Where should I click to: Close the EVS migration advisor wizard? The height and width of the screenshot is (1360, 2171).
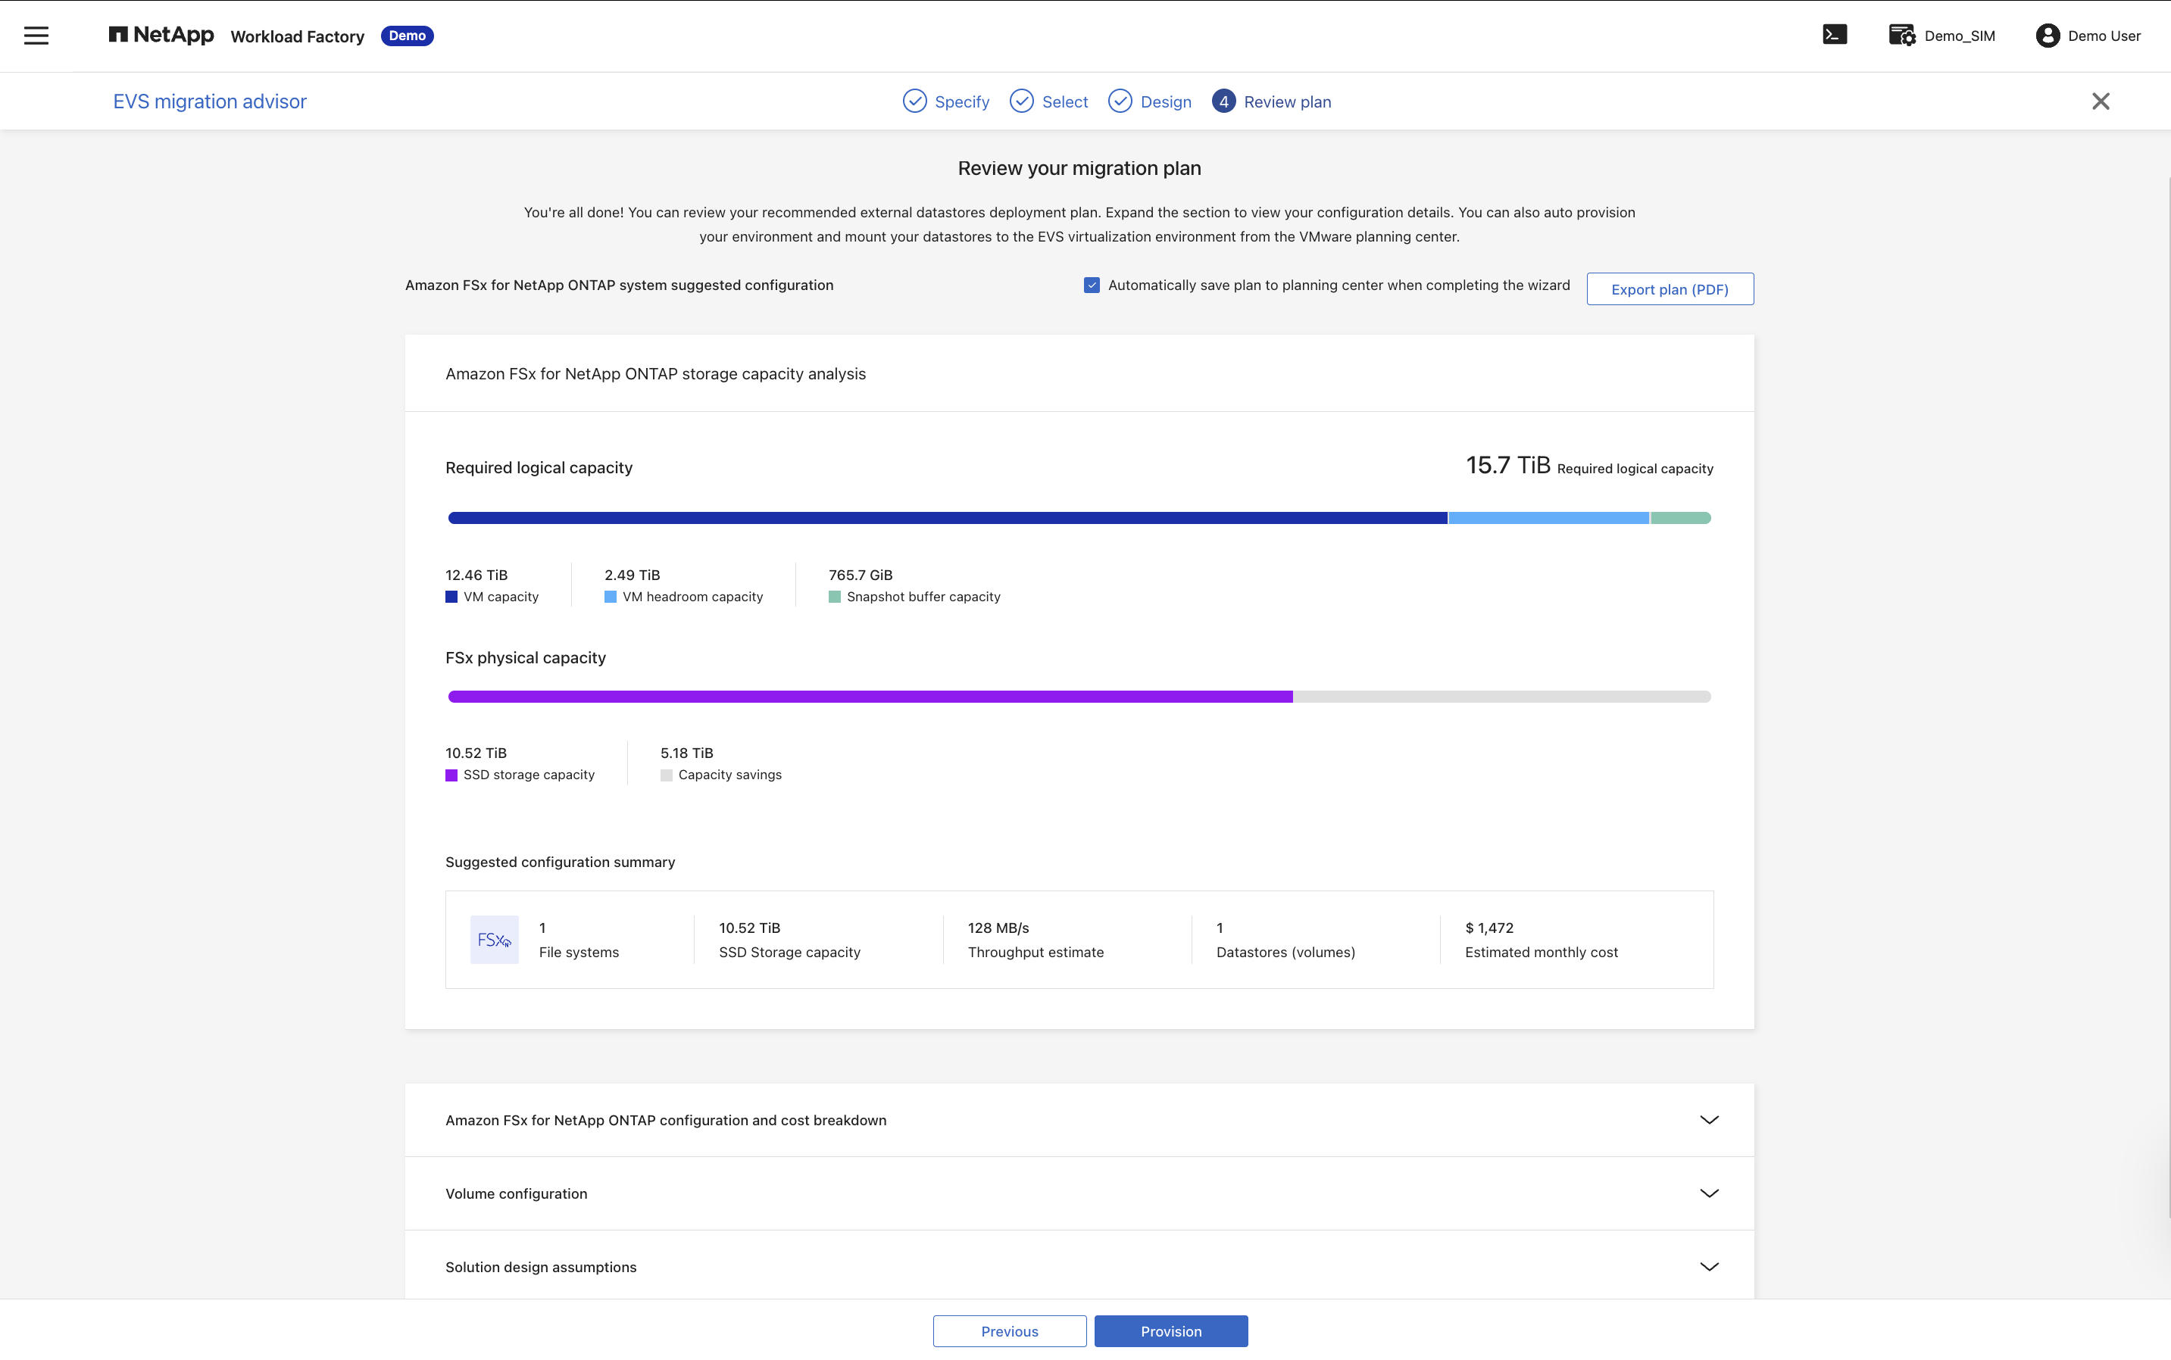2101,101
